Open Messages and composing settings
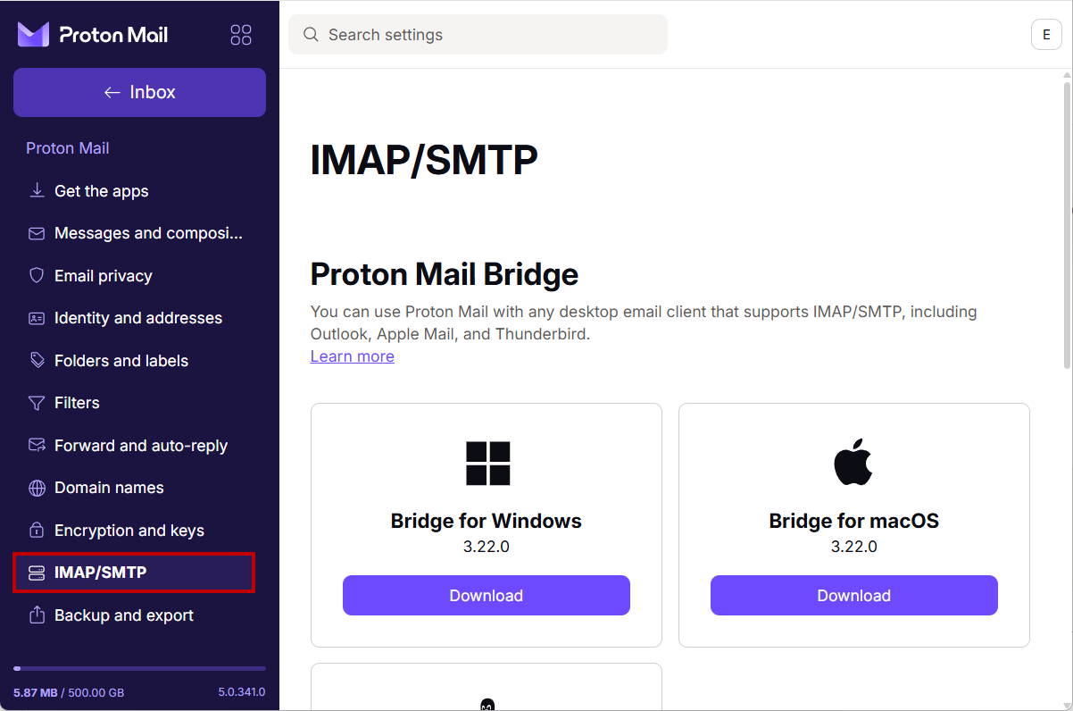 click(148, 233)
